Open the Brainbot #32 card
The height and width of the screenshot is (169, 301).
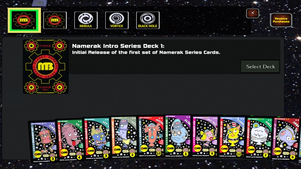click(205, 137)
